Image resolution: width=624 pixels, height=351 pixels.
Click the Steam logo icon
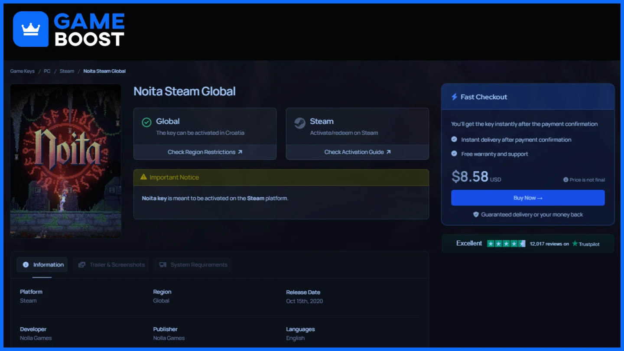tap(299, 123)
